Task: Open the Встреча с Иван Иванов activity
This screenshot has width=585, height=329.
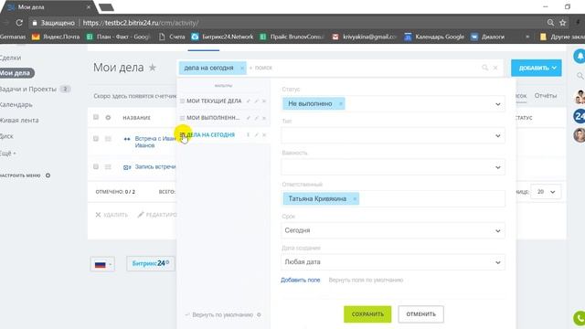Action: (x=154, y=142)
